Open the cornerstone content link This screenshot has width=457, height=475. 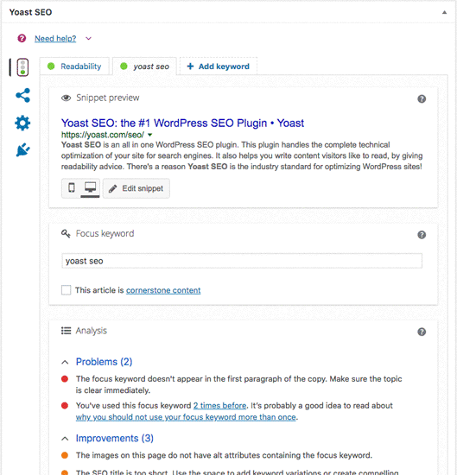point(163,290)
